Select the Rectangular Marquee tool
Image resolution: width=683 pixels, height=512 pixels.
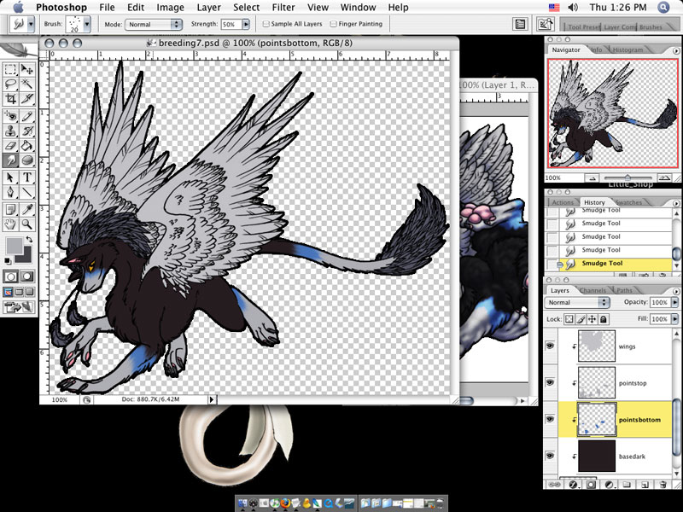tap(10, 69)
